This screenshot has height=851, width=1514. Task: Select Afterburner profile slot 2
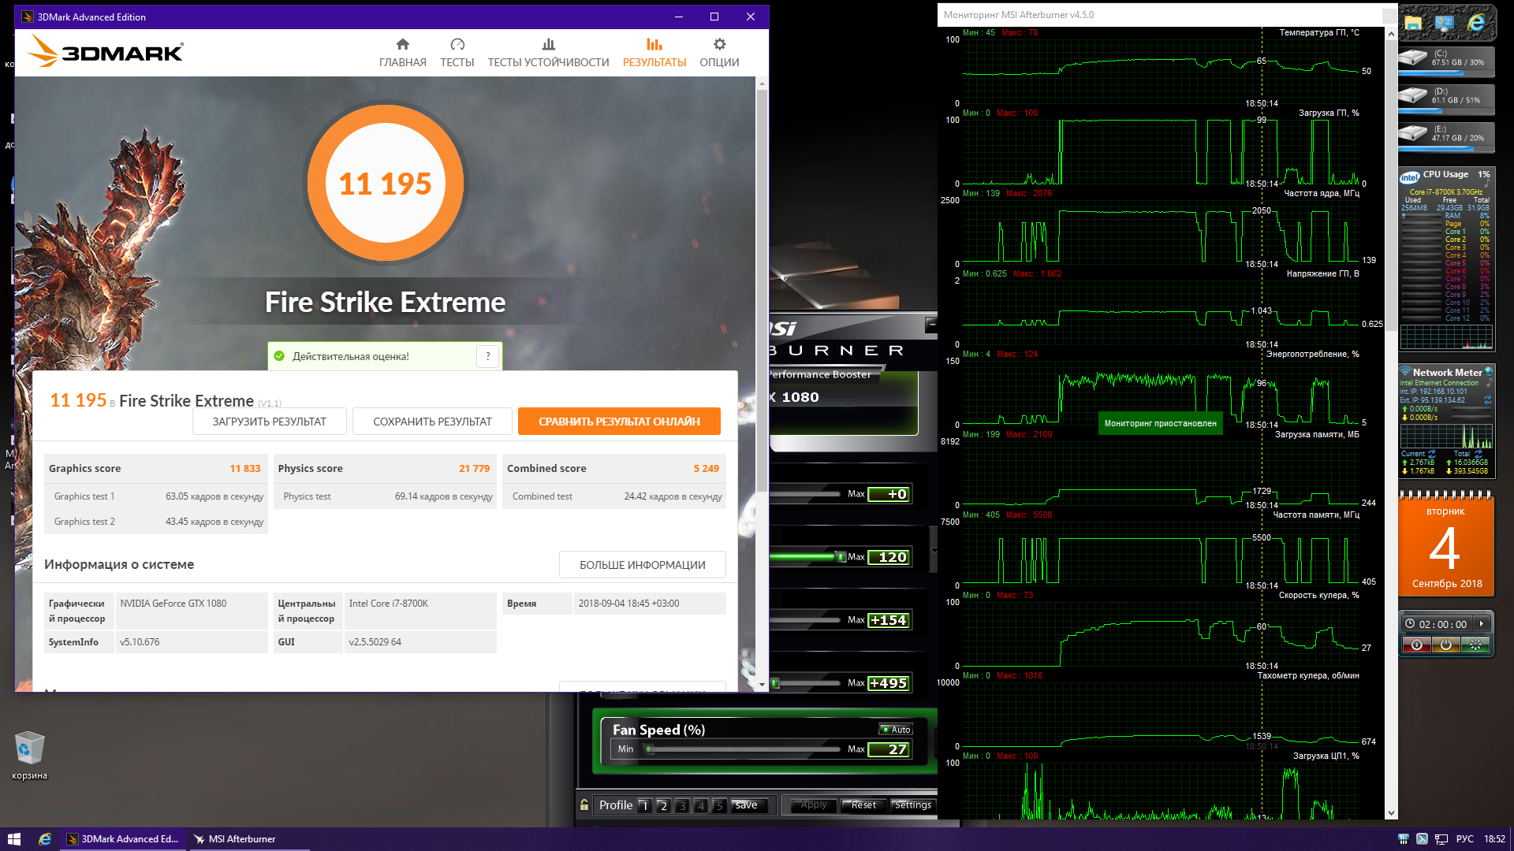(663, 805)
